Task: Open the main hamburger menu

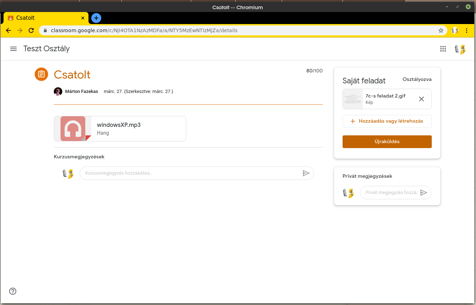Action: pyautogui.click(x=13, y=49)
